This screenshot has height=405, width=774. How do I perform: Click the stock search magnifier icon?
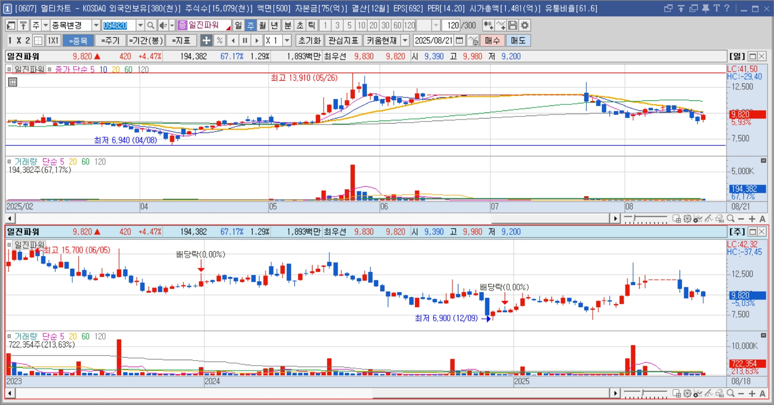tap(150, 25)
